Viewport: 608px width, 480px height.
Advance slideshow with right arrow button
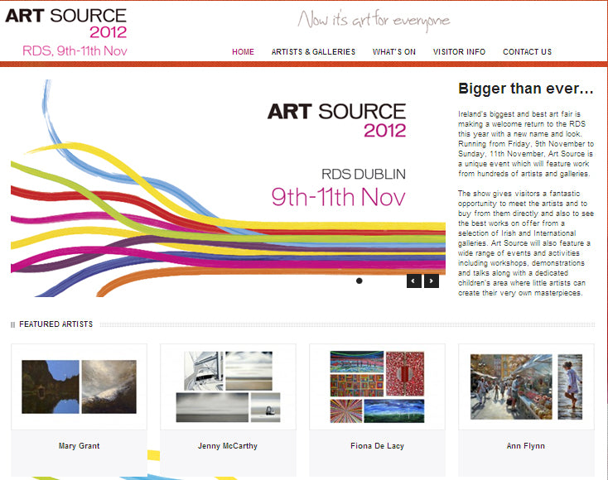coord(432,281)
